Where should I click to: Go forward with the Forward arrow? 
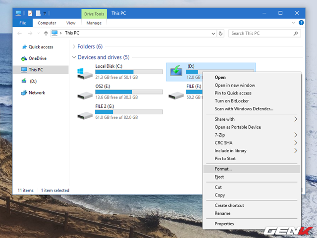30,33
